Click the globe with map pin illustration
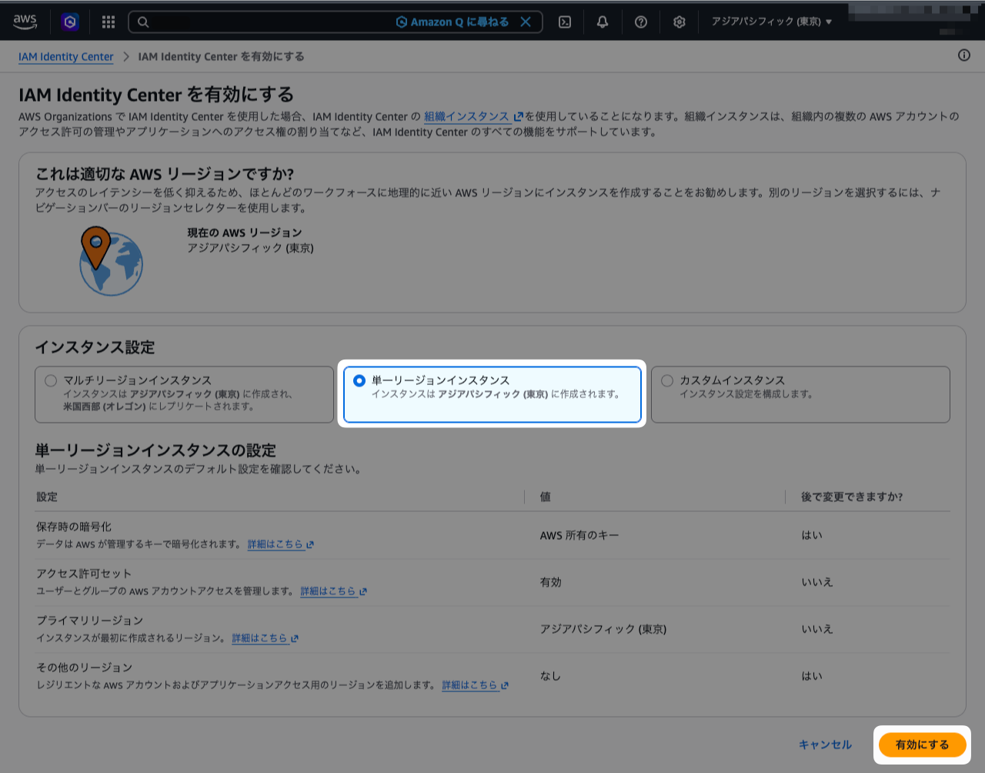The image size is (985, 773). click(110, 260)
